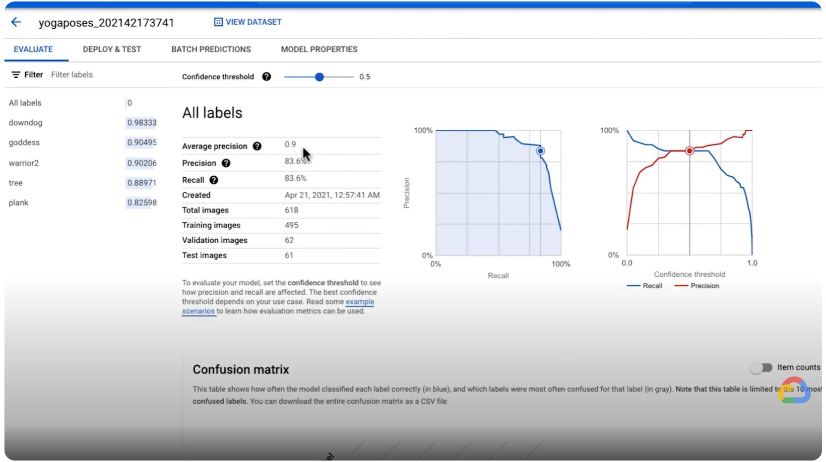This screenshot has width=826, height=462.
Task: Open the Batch Predictions tab
Action: click(211, 50)
